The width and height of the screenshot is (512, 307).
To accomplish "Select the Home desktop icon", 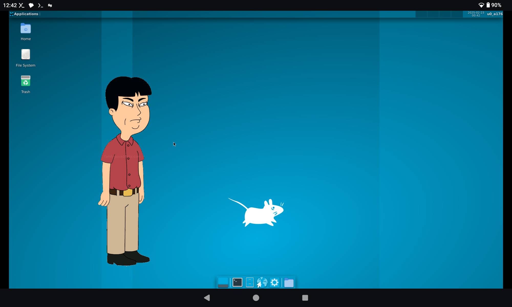I will point(26,32).
